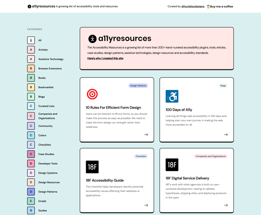Click the Blogs tag on 100 Days card
261x215 pixels.
[223, 86]
